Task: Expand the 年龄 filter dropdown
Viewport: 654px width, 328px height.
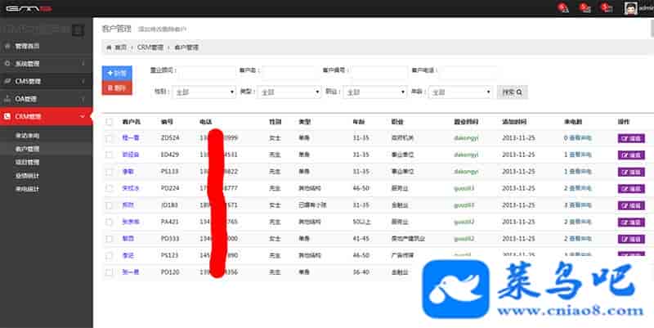Action: (460, 92)
